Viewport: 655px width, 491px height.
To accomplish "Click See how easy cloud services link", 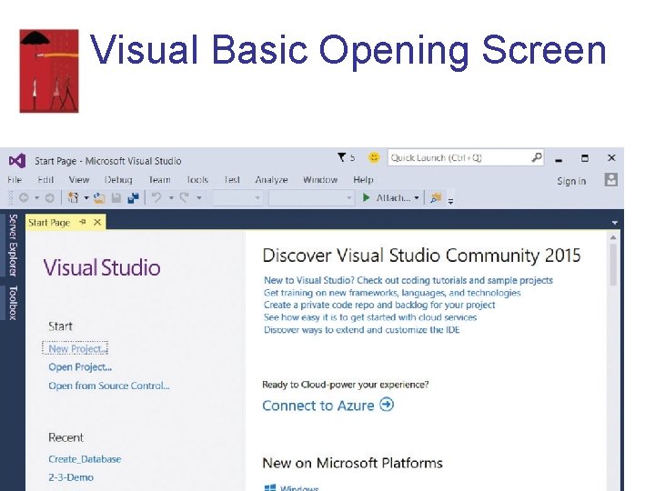I will tap(370, 317).
